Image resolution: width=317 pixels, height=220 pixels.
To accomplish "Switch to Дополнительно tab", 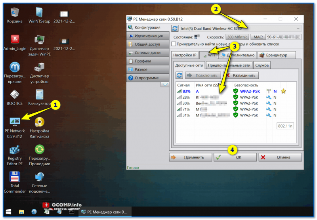I will tap(238, 55).
